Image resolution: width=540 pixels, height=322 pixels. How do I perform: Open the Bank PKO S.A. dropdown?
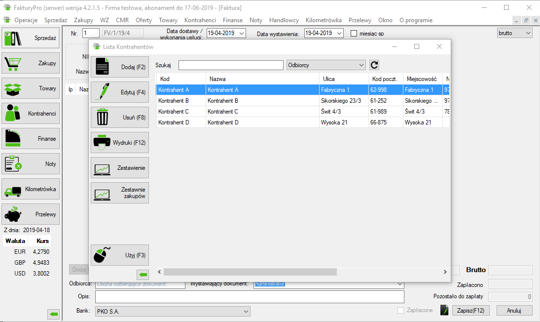click(246, 312)
